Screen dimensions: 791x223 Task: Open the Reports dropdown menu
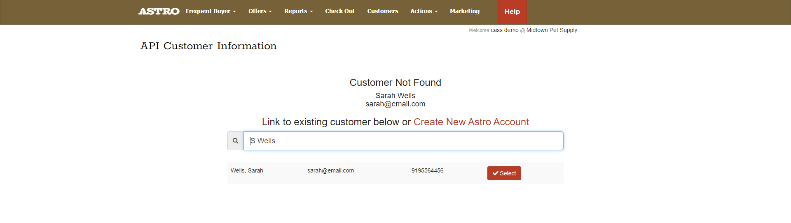[298, 11]
